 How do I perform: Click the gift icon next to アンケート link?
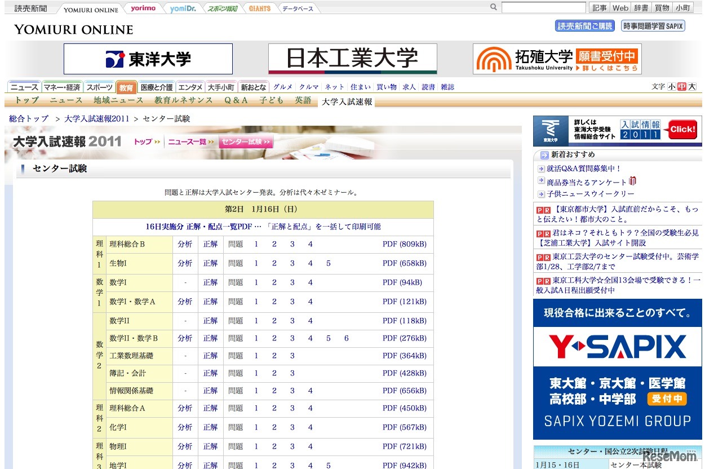(x=633, y=182)
